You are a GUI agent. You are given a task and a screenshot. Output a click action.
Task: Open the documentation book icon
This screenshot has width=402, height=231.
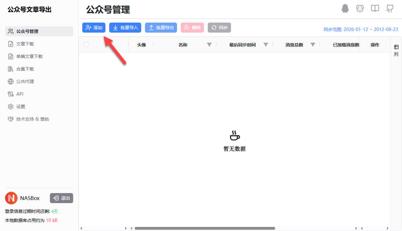(374, 8)
